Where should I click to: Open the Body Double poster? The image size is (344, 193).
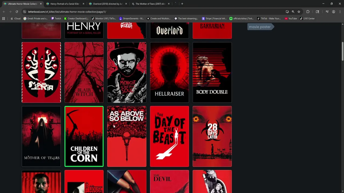212,72
